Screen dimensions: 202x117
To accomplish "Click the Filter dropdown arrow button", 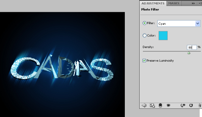I will 197,24.
